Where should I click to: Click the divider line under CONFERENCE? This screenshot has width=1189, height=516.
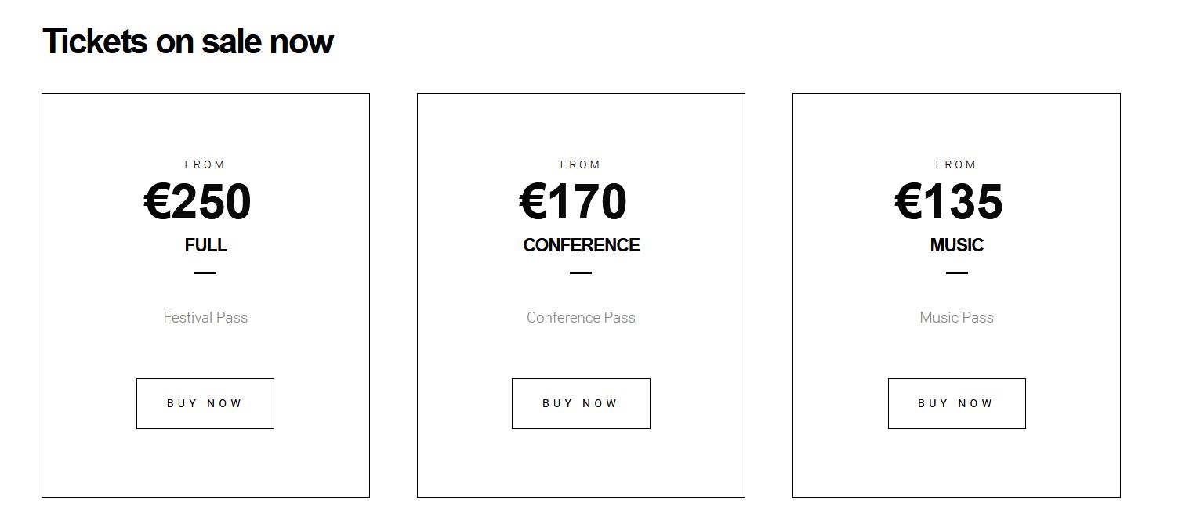click(581, 272)
